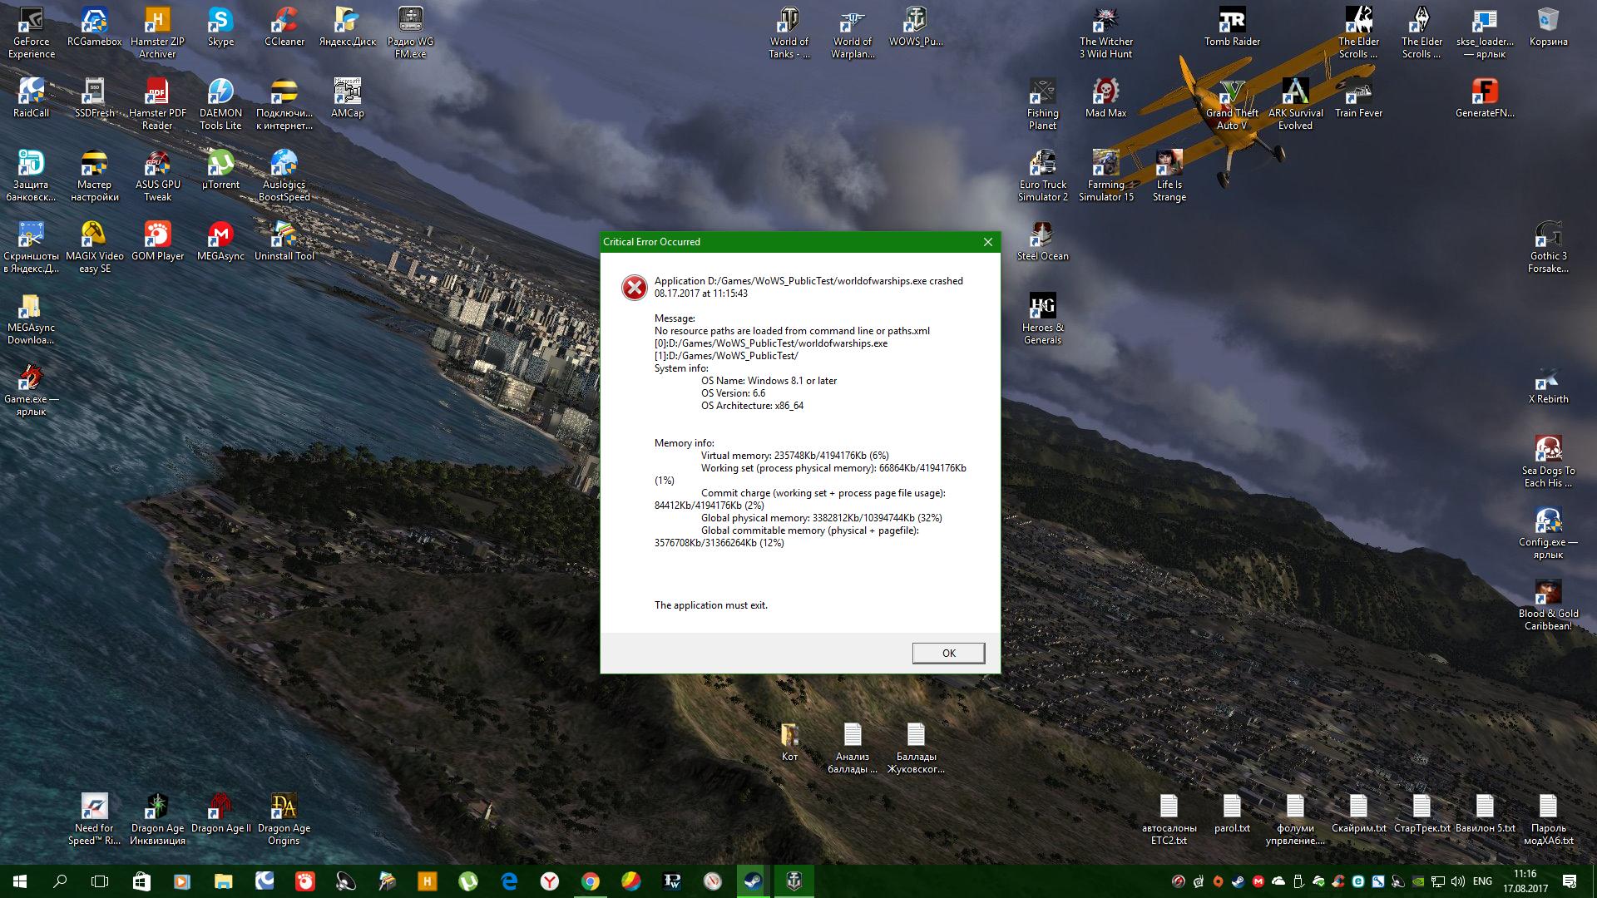
Task: Open File Explorer from the taskbar
Action: [223, 881]
